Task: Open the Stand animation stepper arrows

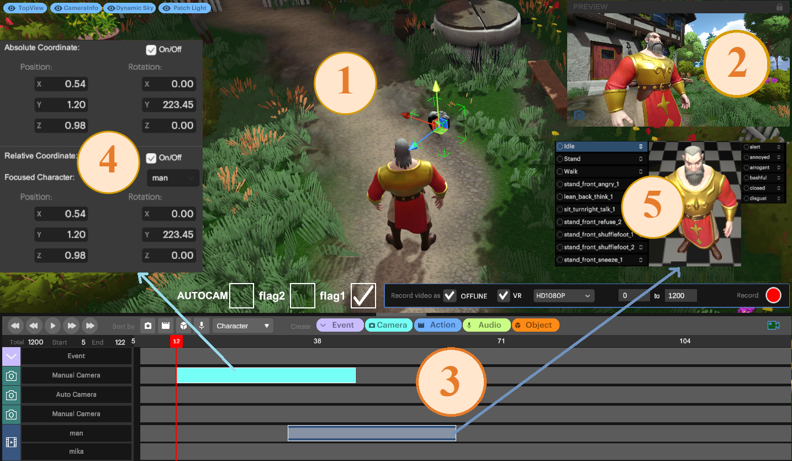Action: pyautogui.click(x=641, y=159)
